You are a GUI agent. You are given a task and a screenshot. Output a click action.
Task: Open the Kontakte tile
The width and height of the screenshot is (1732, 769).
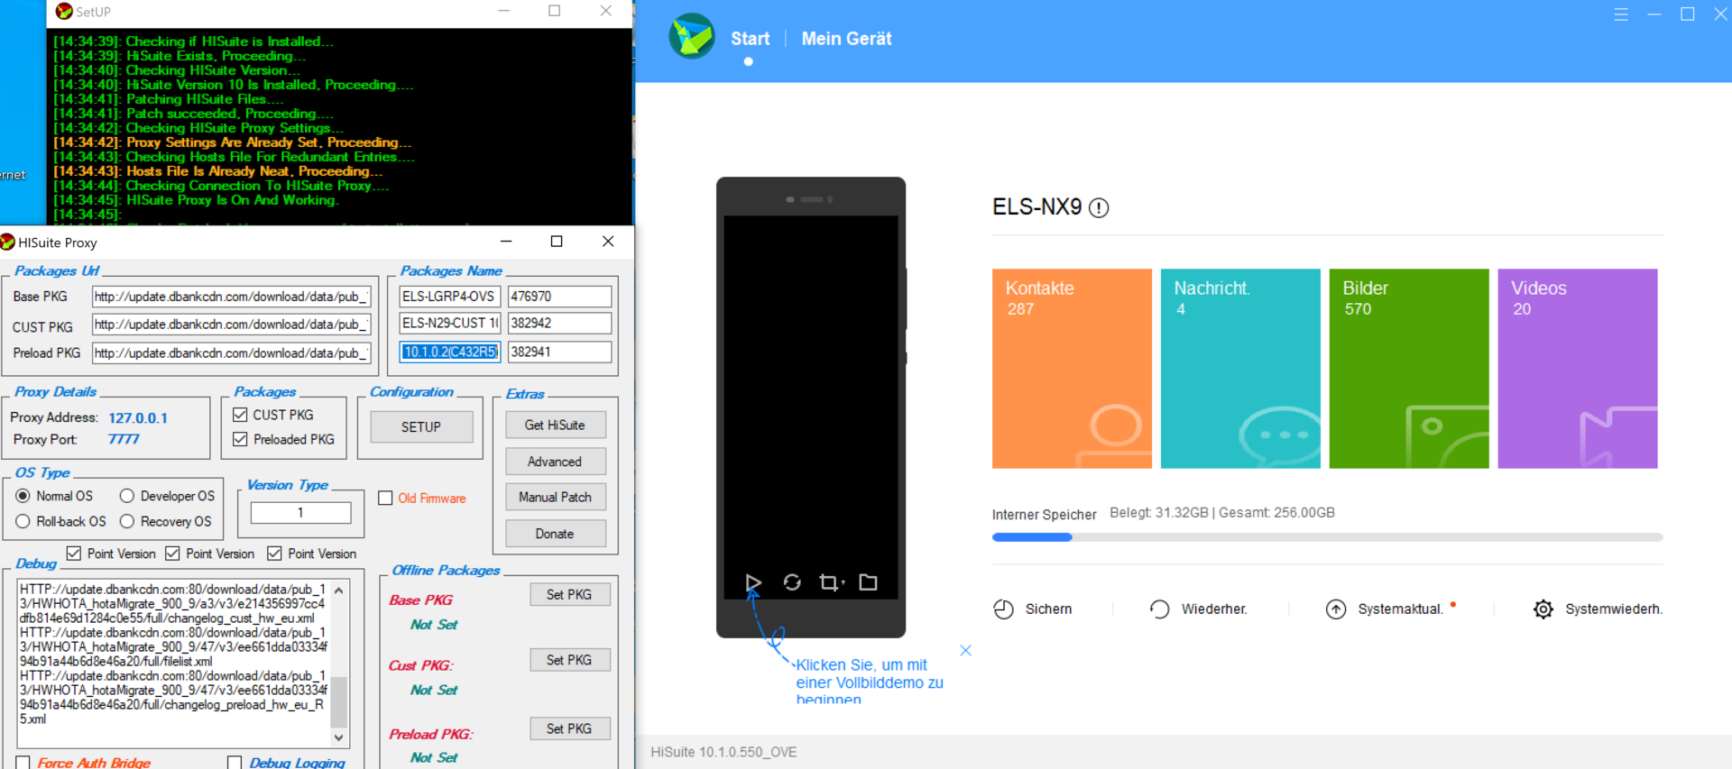point(1072,368)
